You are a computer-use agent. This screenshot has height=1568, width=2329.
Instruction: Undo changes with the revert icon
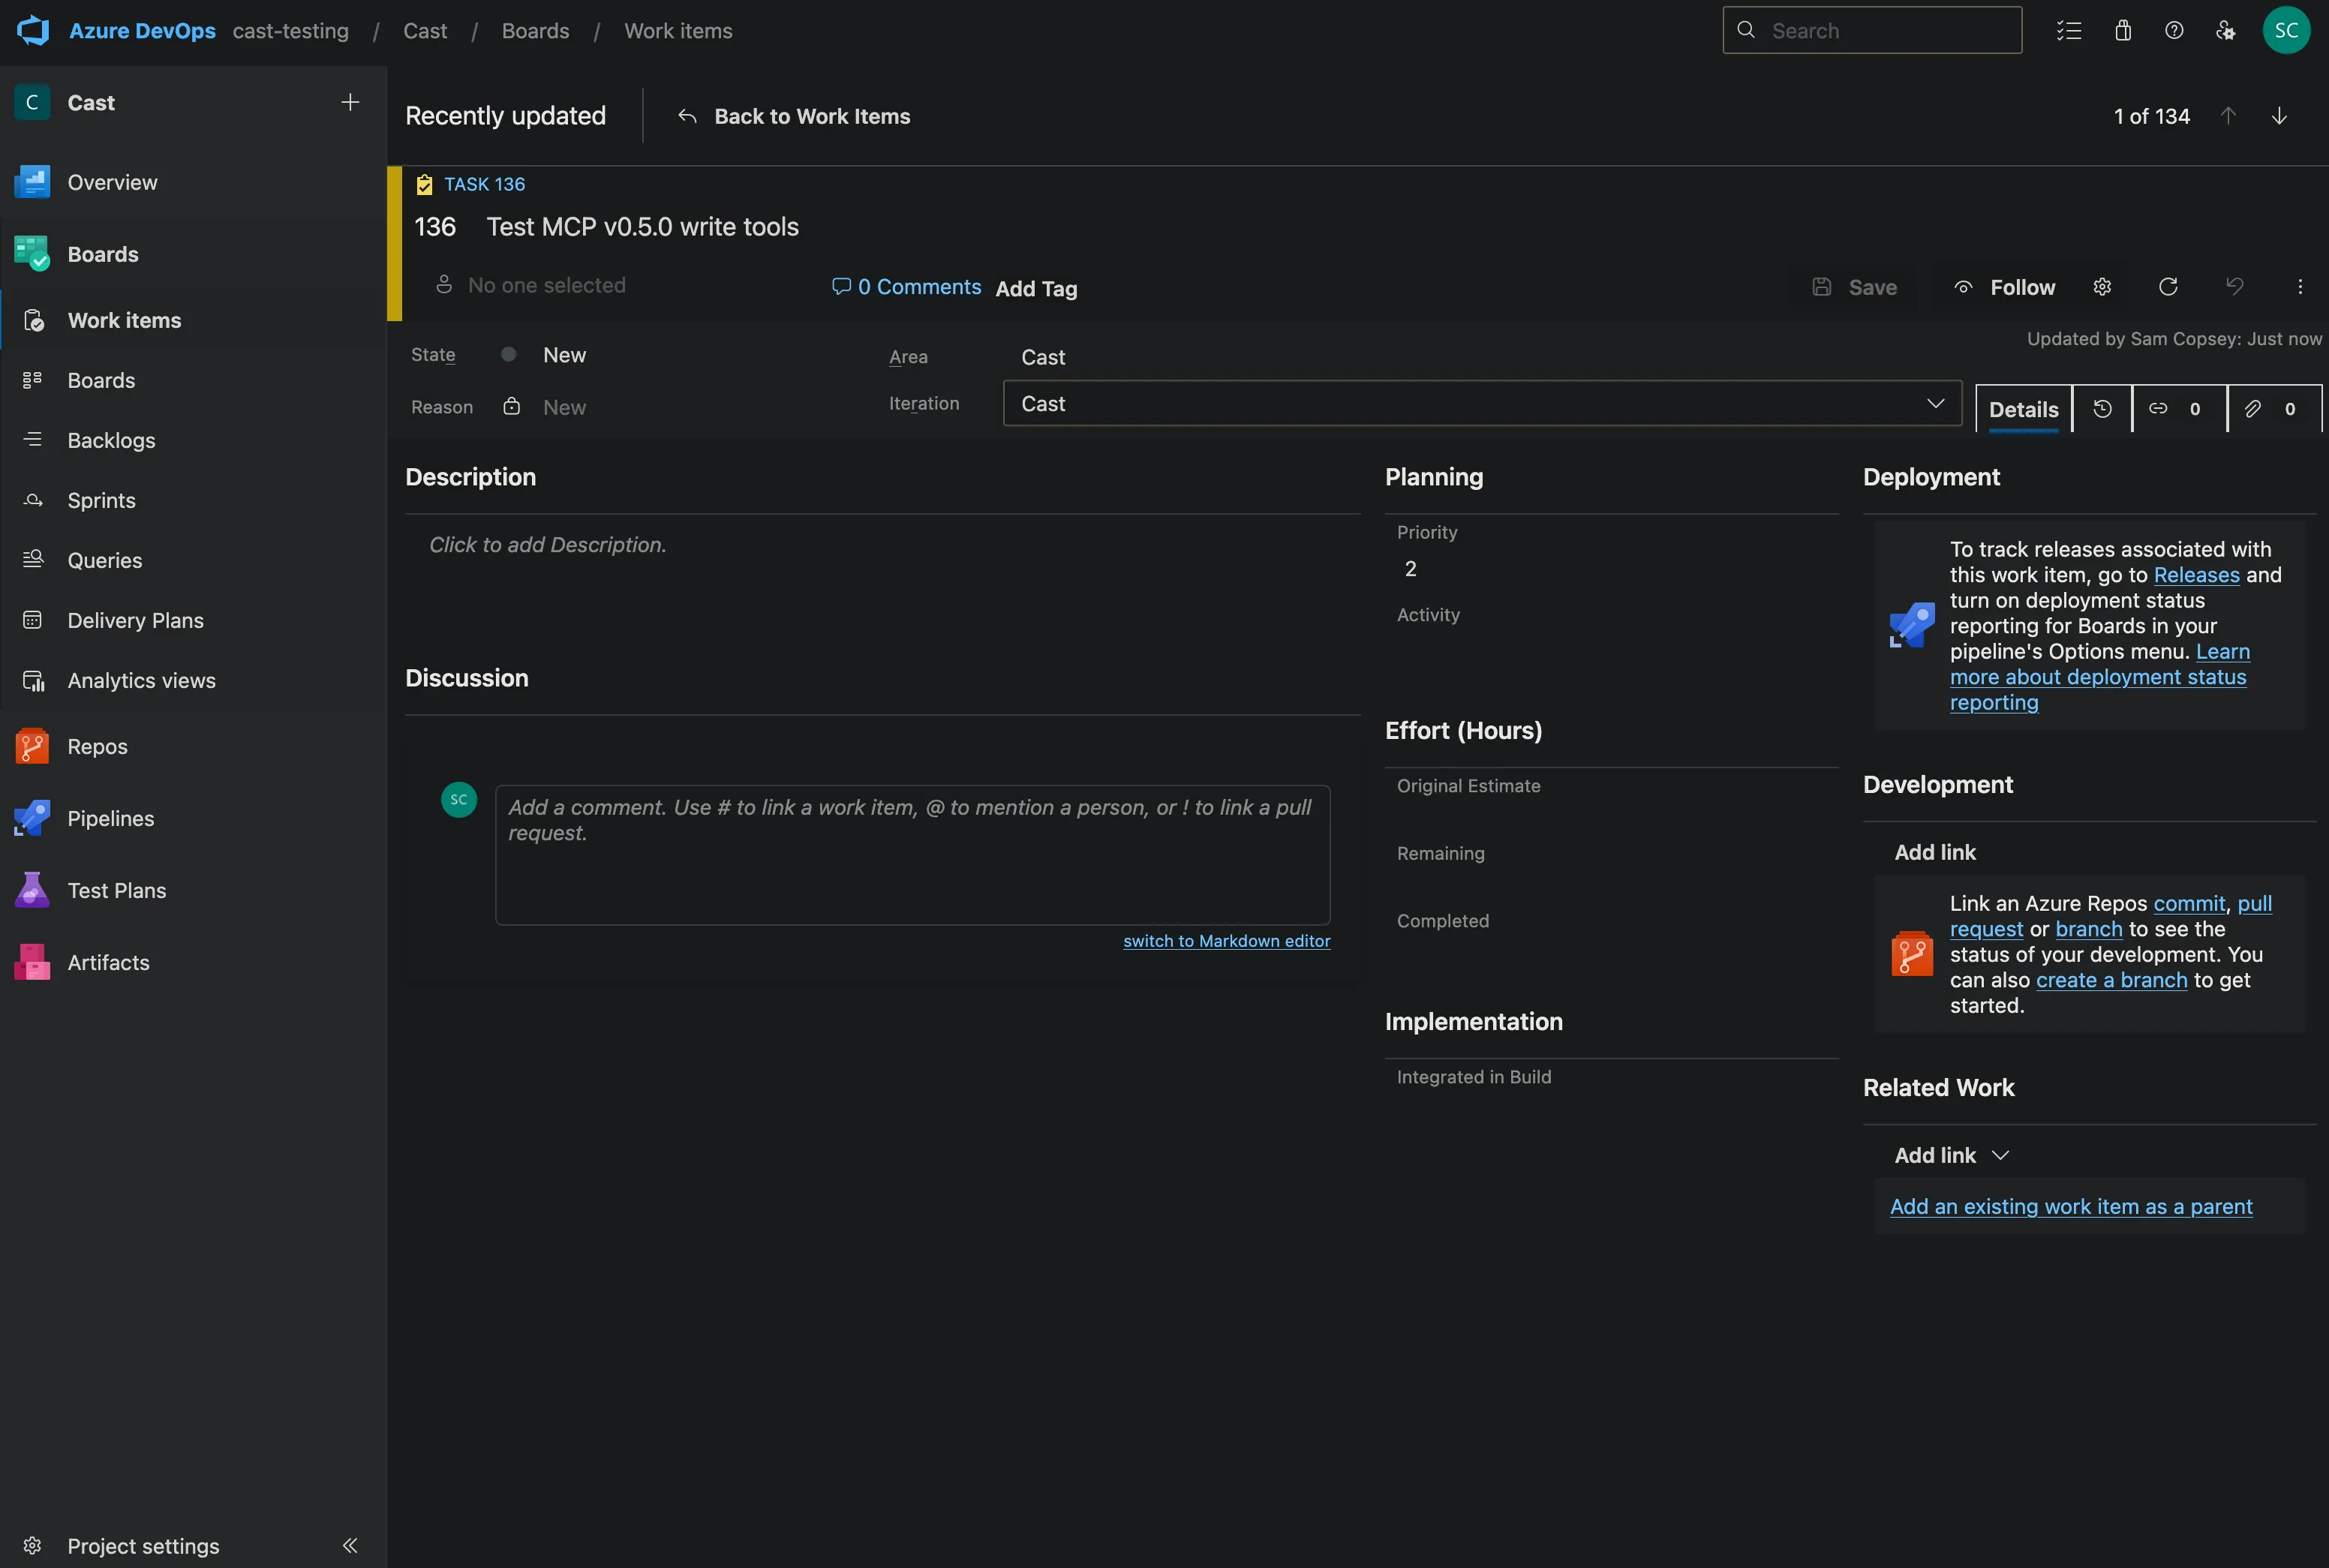click(2235, 287)
